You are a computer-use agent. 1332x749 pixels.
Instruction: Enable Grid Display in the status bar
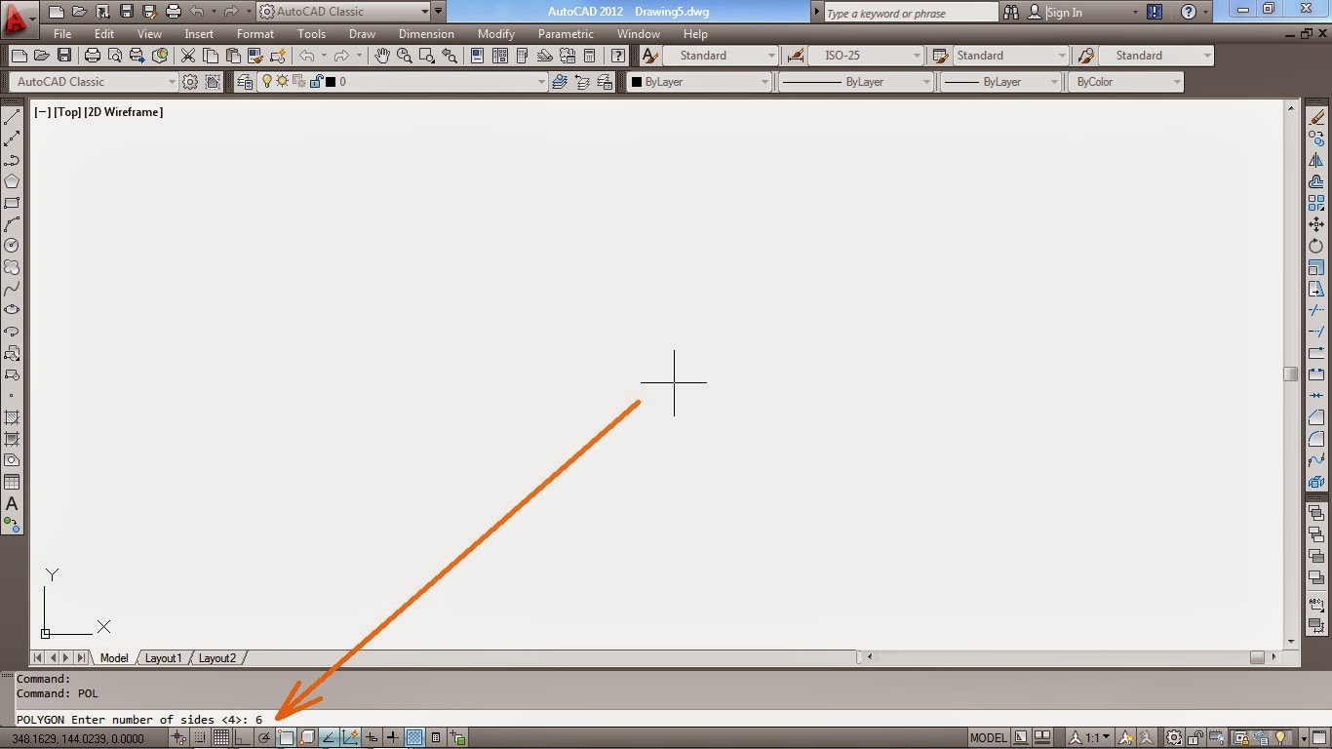220,738
